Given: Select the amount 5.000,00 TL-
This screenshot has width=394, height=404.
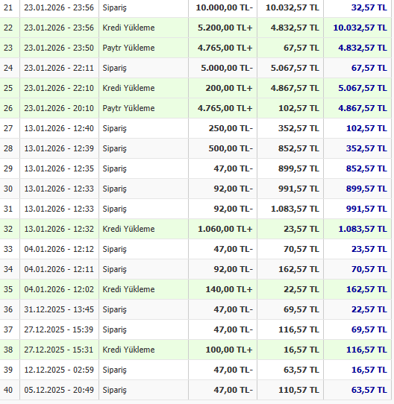Looking at the screenshot, I should tap(227, 68).
